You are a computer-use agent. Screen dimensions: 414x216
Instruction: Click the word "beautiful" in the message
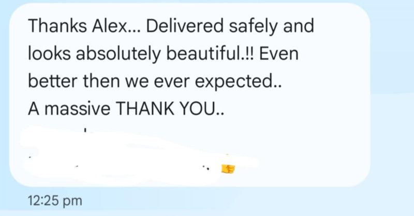point(185,54)
